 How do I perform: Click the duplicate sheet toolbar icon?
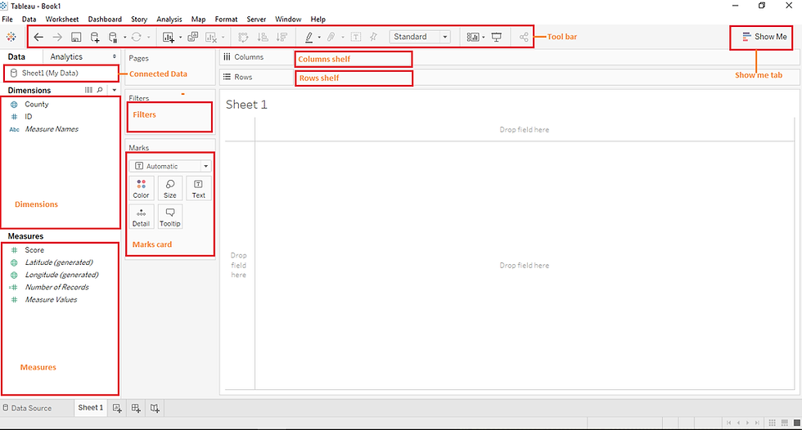[193, 37]
